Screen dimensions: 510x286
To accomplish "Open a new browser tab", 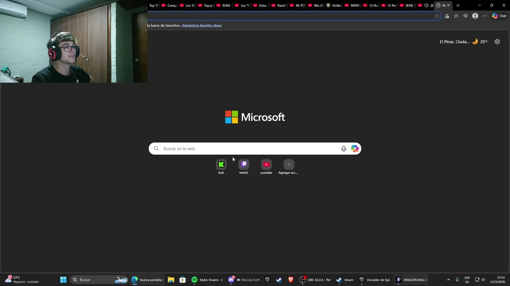I will point(458,5).
